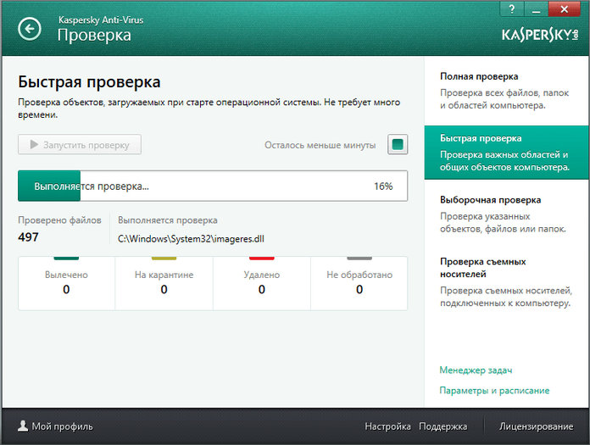Image resolution: width=590 pixels, height=445 pixels.
Task: Click the Kaspersky Anti-Virus title text
Action: point(101,20)
